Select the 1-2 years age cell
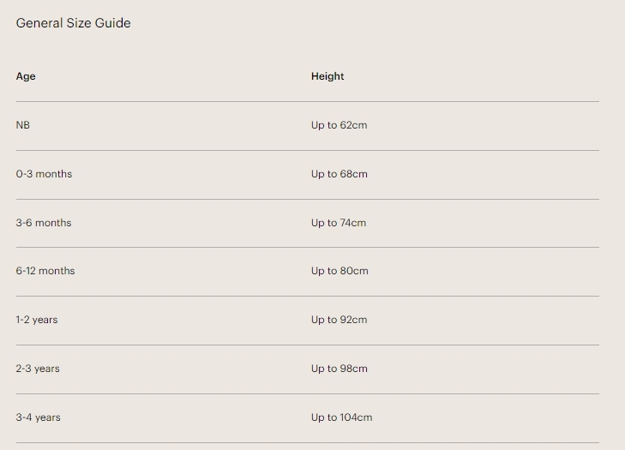 pos(37,320)
